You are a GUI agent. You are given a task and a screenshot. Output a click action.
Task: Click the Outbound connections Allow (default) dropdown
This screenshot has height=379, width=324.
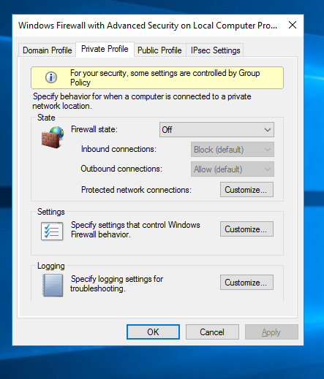tap(233, 169)
